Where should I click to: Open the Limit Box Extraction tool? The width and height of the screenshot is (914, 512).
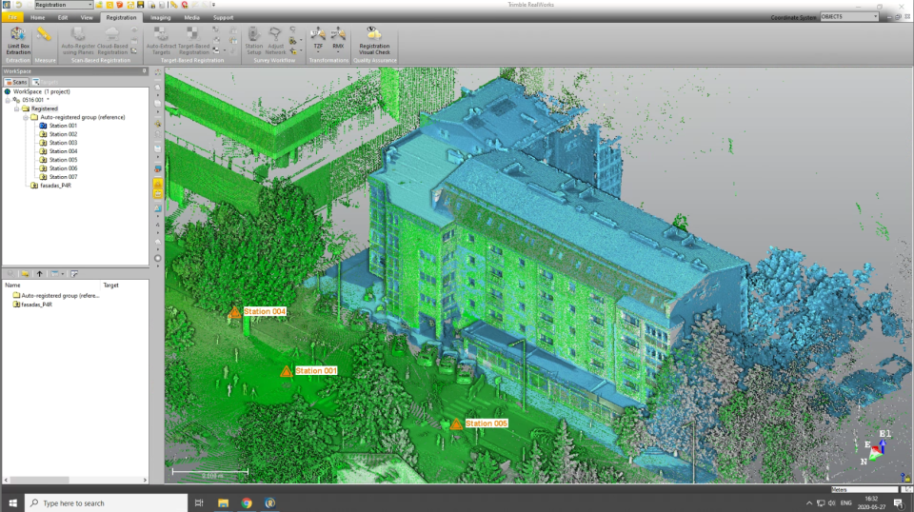pos(18,40)
